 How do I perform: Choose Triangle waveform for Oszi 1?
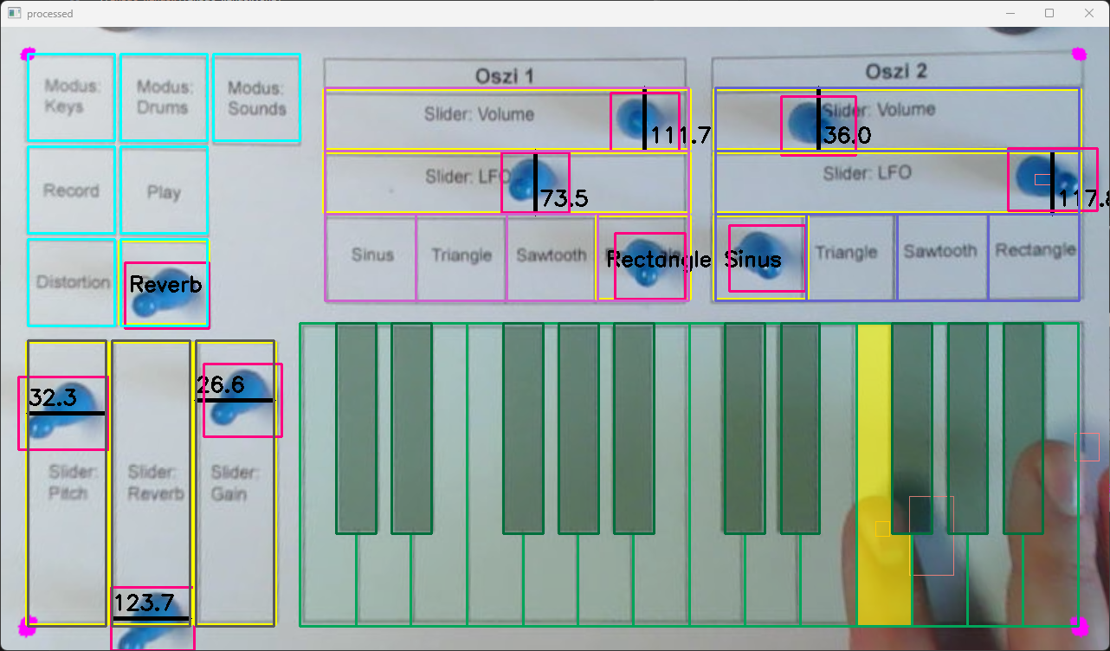point(461,257)
